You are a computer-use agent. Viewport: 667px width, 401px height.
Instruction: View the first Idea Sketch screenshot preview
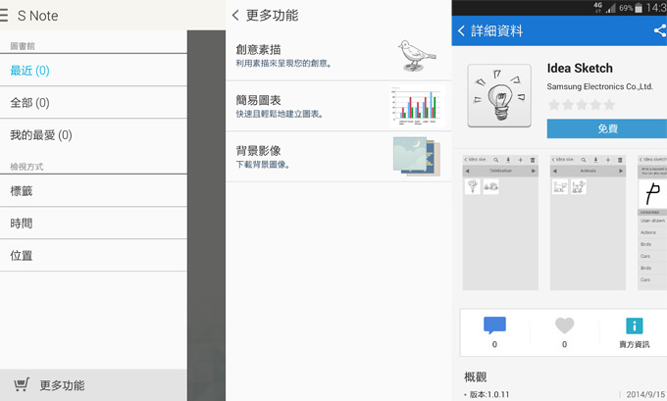500,221
